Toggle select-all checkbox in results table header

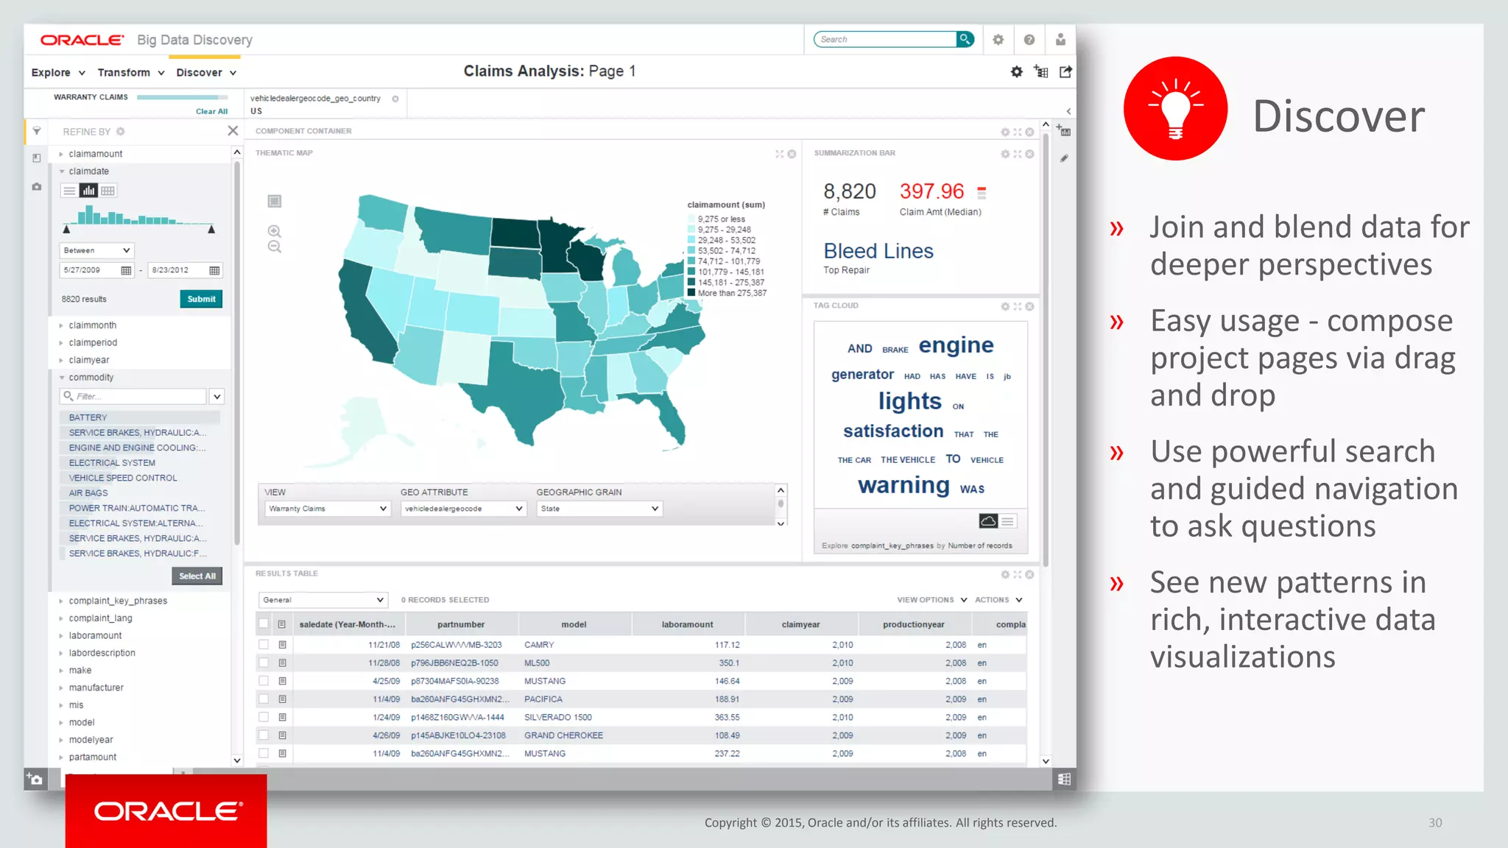(x=264, y=623)
